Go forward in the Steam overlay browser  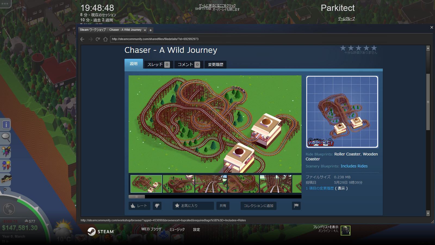click(x=90, y=39)
